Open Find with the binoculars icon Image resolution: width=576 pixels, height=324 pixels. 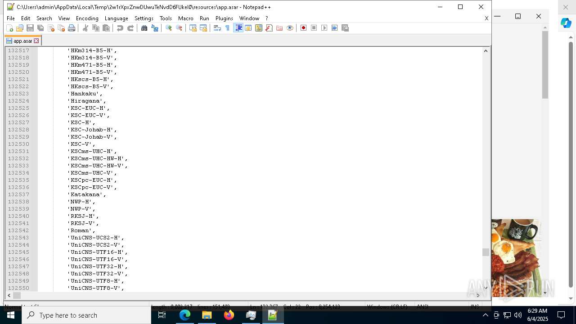(x=144, y=28)
